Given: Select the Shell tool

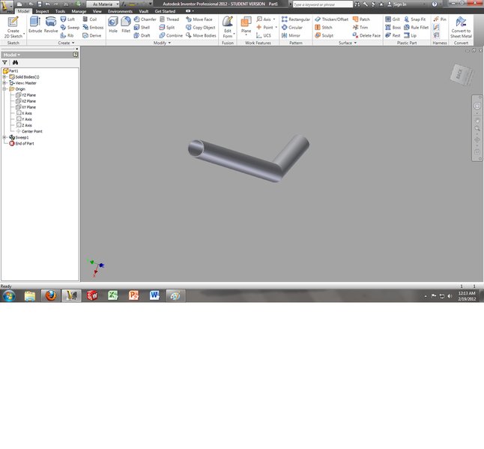Looking at the screenshot, I should click(x=142, y=27).
